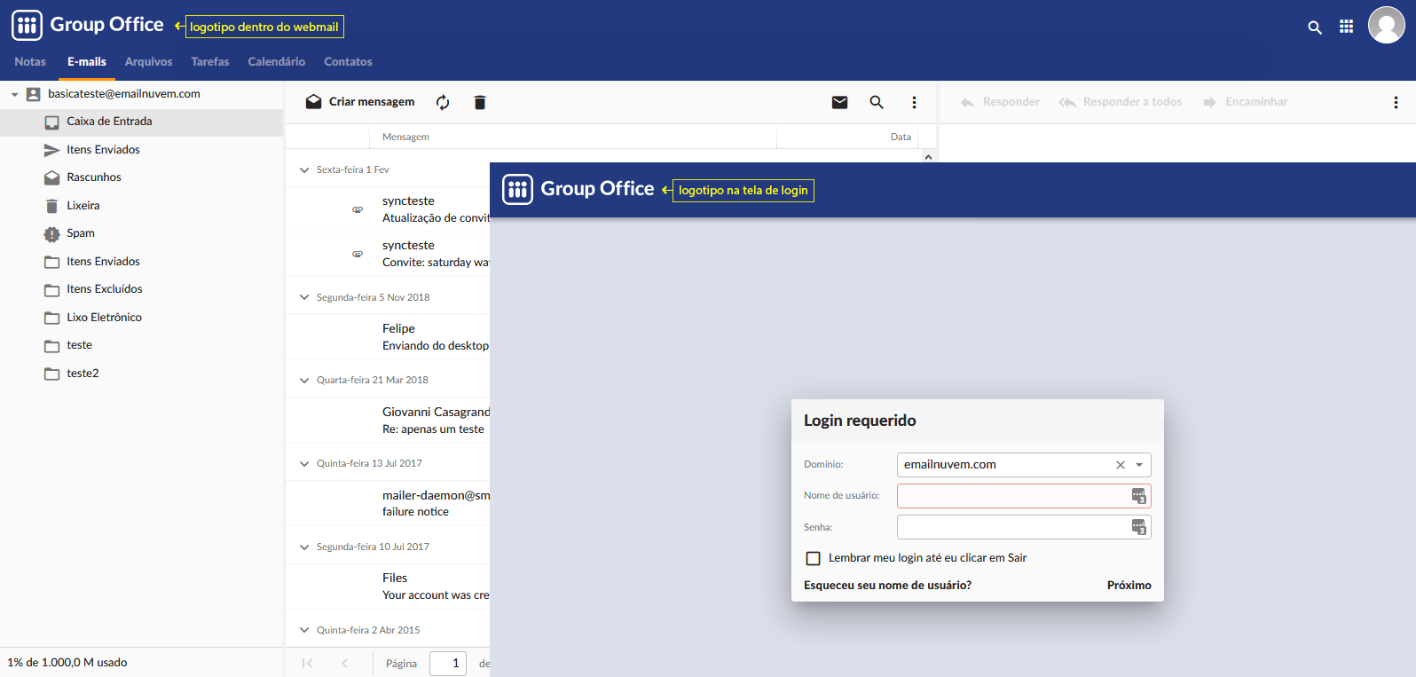Click the Próximo button
Screen dimensions: 1416x677
1129,586
